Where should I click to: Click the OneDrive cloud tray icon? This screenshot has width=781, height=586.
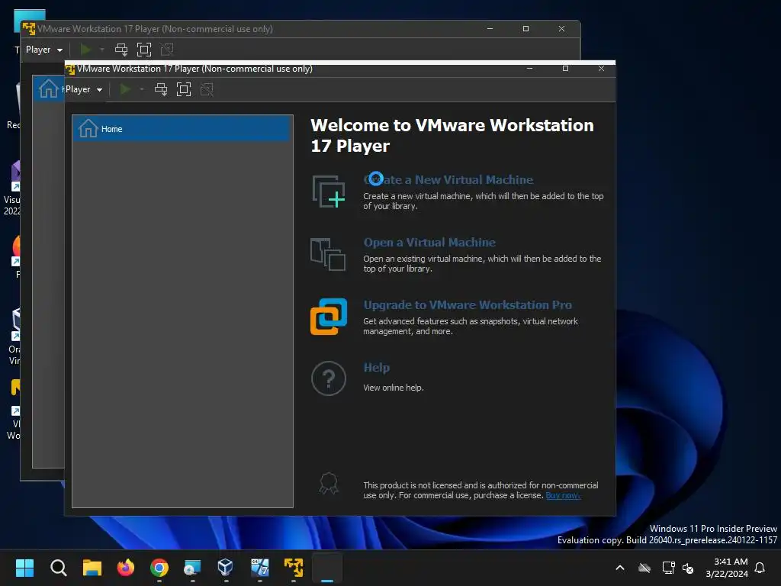pyautogui.click(x=644, y=568)
